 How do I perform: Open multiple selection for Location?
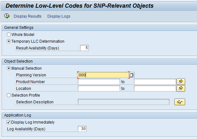[181, 88]
